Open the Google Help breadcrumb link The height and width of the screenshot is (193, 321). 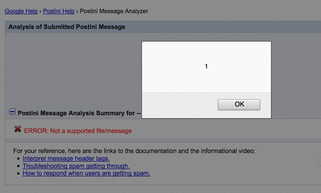(21, 11)
